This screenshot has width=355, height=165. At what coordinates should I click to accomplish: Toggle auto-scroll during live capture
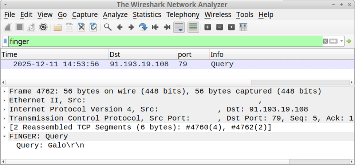[179, 27]
